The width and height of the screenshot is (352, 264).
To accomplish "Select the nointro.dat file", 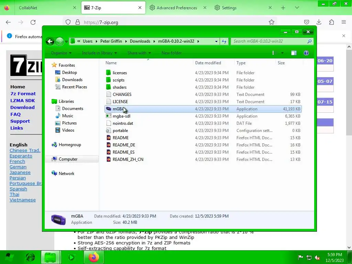I will [x=123, y=123].
